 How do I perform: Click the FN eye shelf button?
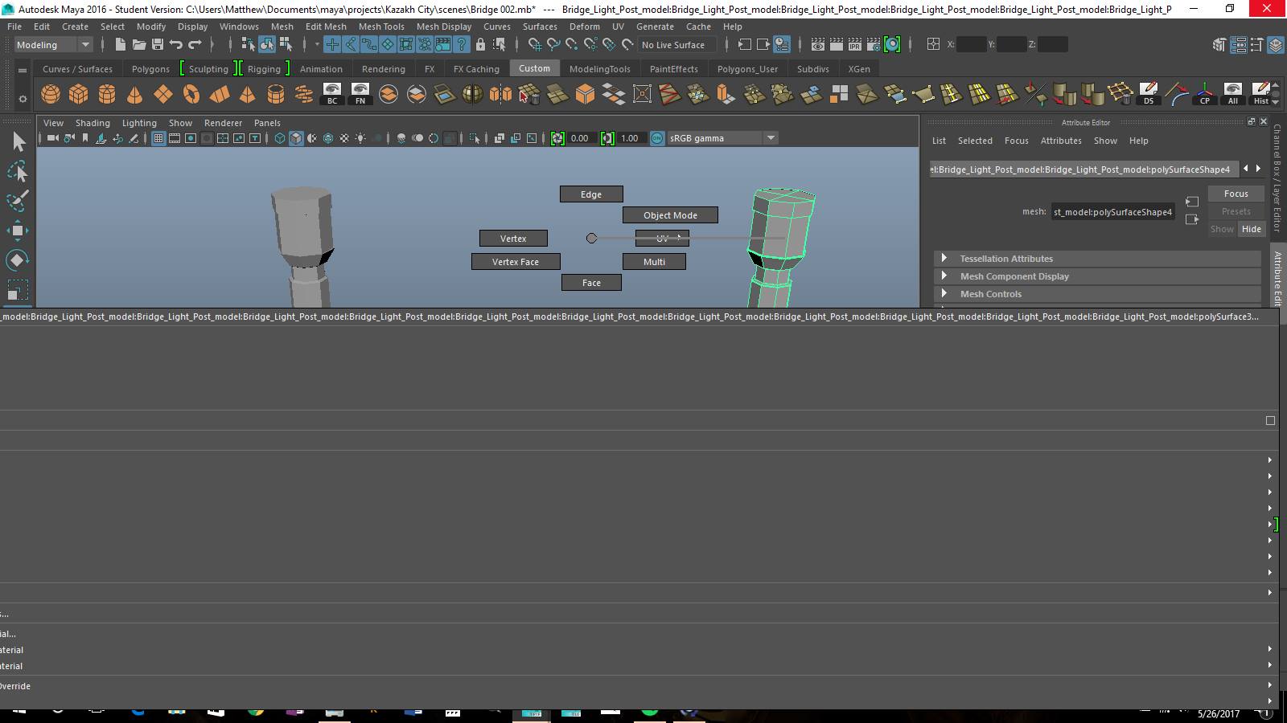click(x=360, y=94)
